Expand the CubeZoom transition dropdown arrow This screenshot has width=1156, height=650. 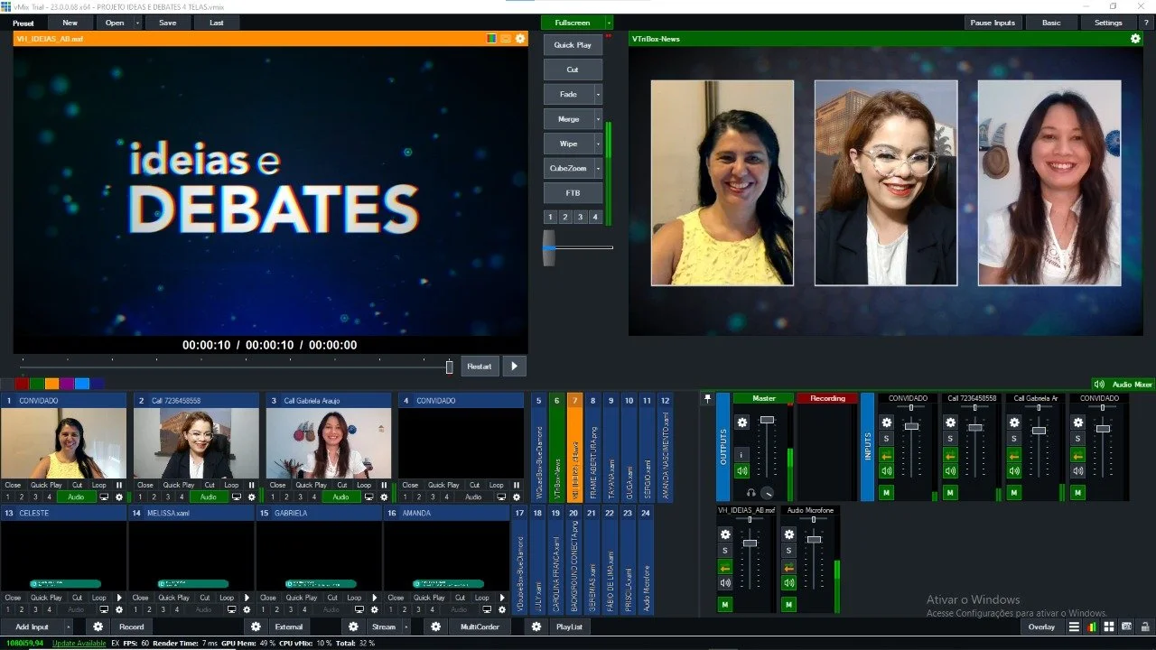(x=598, y=168)
